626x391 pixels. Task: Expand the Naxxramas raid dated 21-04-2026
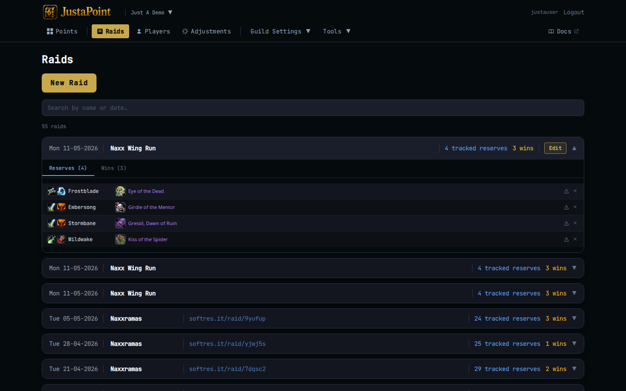pos(574,369)
